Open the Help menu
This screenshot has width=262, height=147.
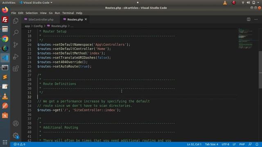click(x=79, y=13)
